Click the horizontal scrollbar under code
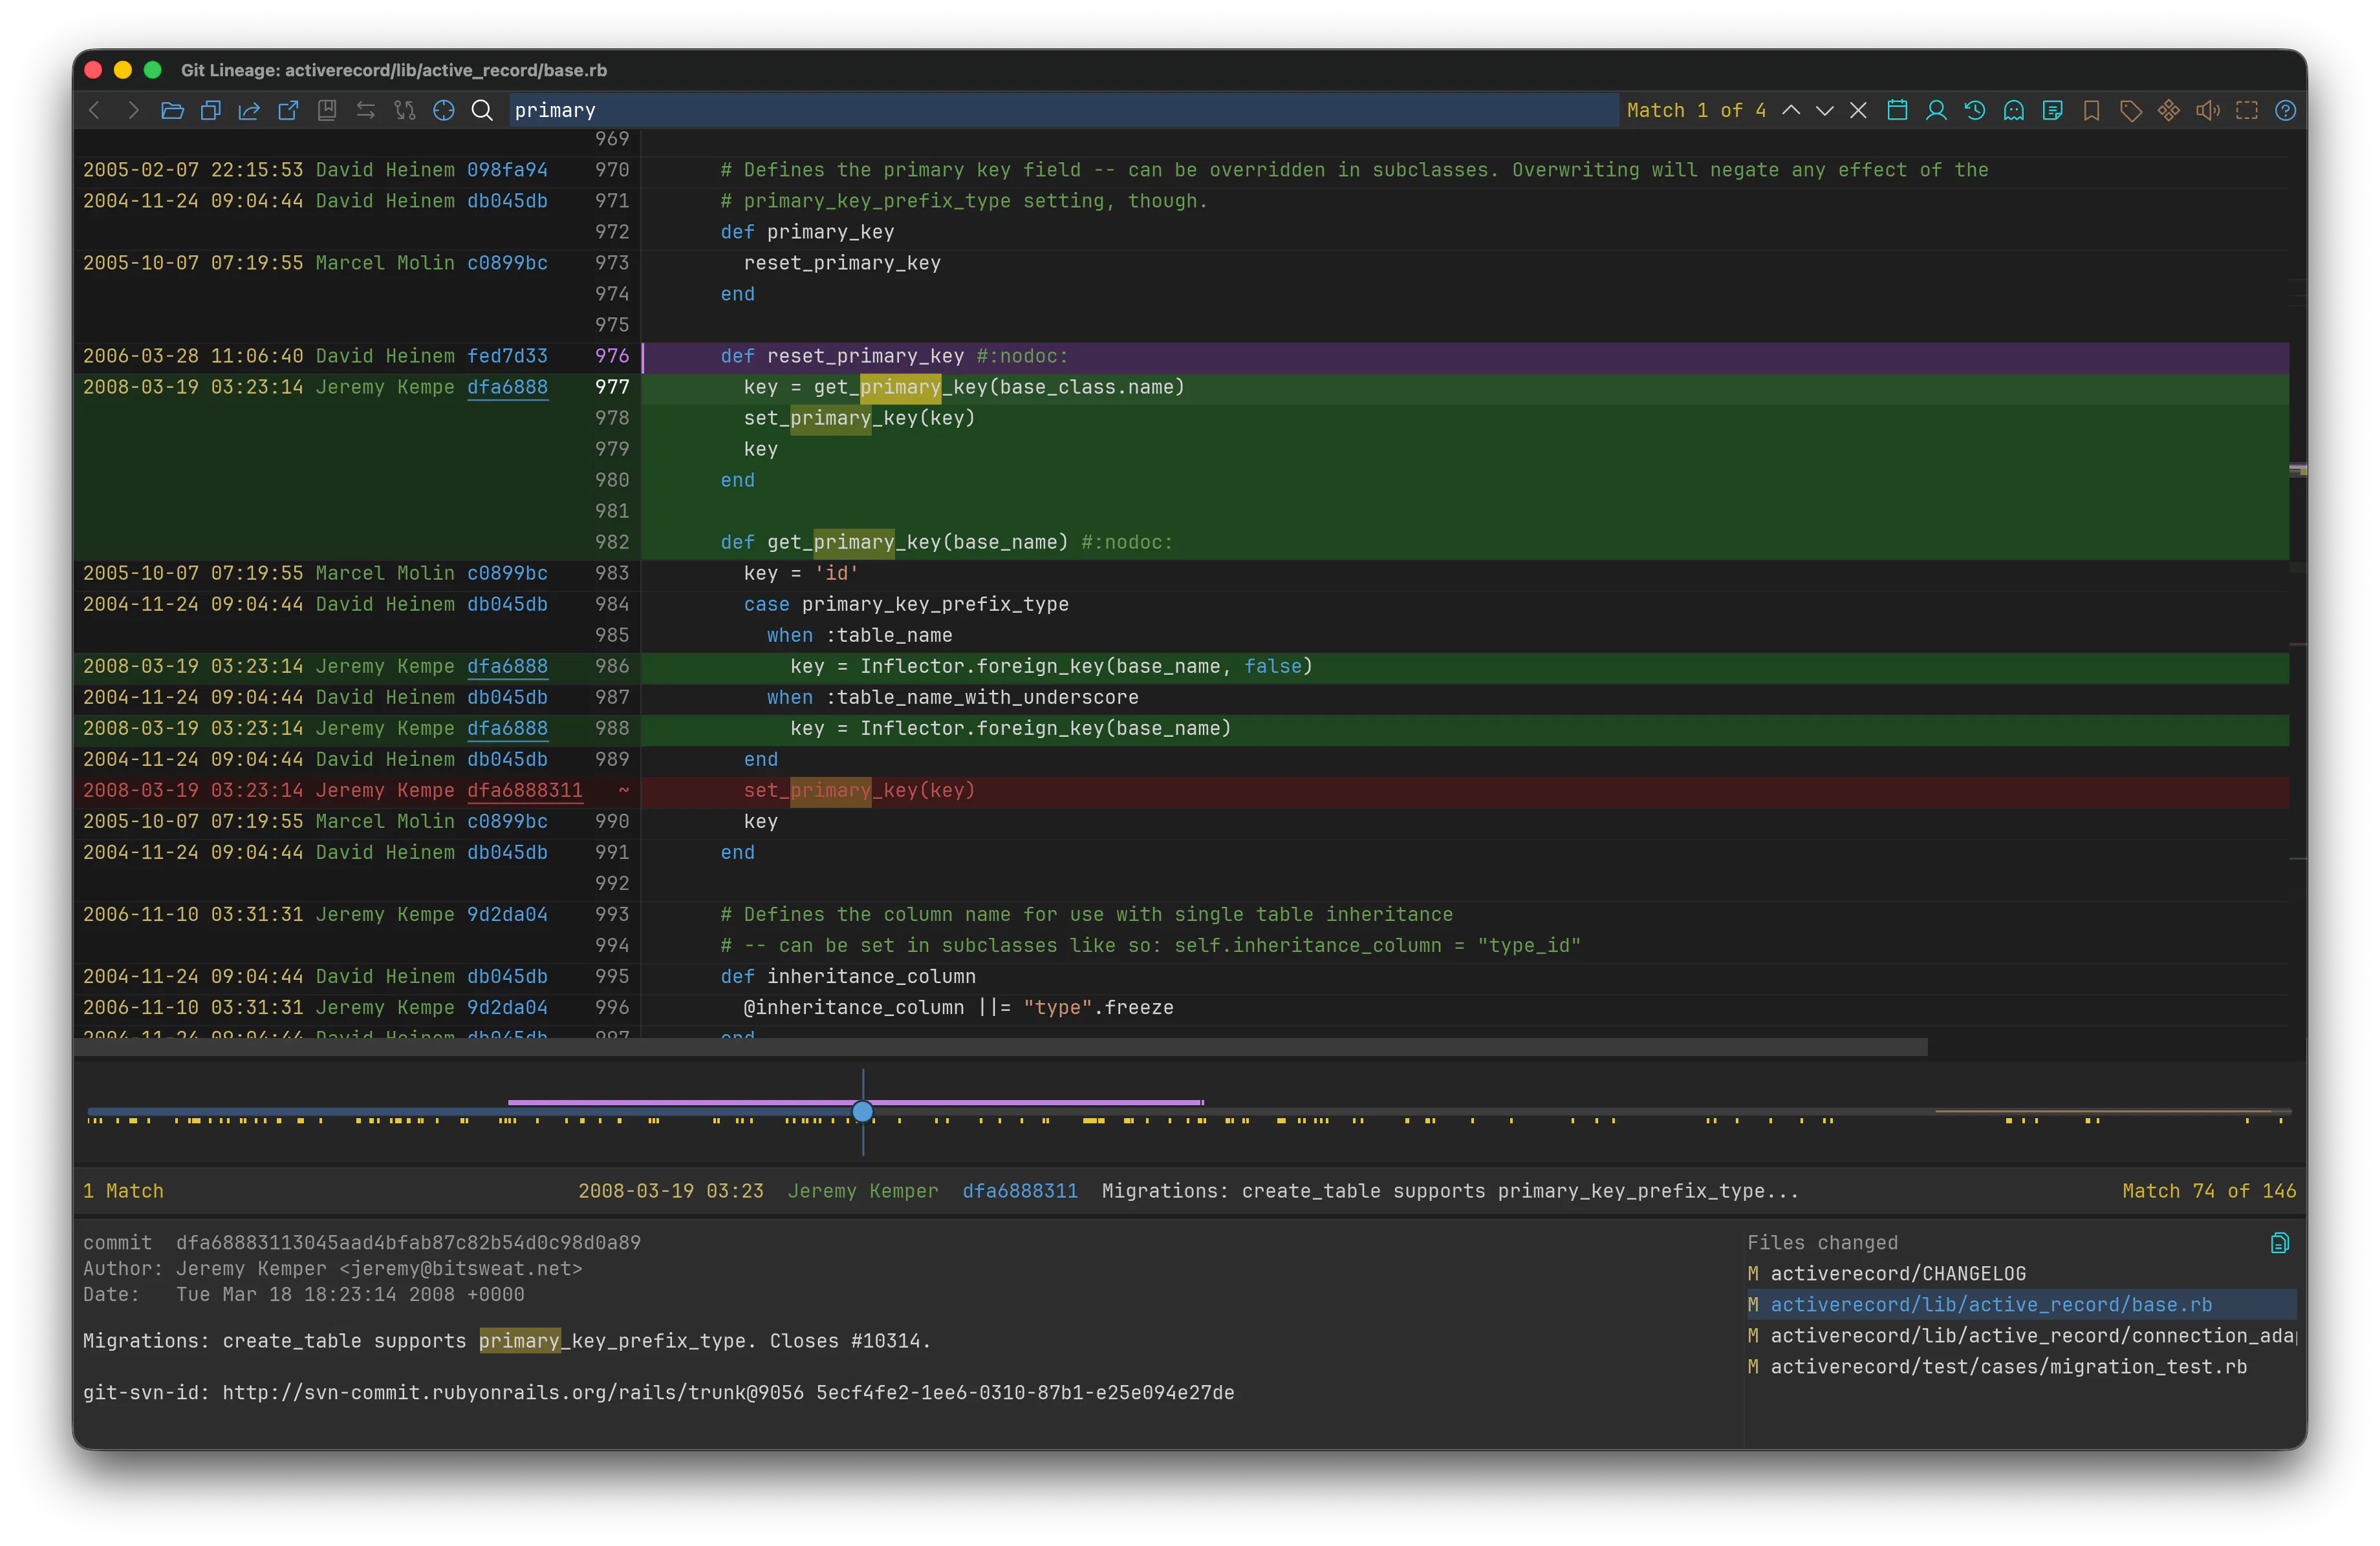The width and height of the screenshot is (2380, 1546). pyautogui.click(x=1000, y=1046)
